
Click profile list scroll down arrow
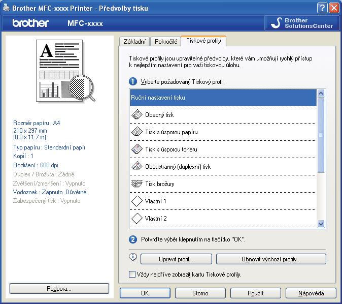(321, 224)
